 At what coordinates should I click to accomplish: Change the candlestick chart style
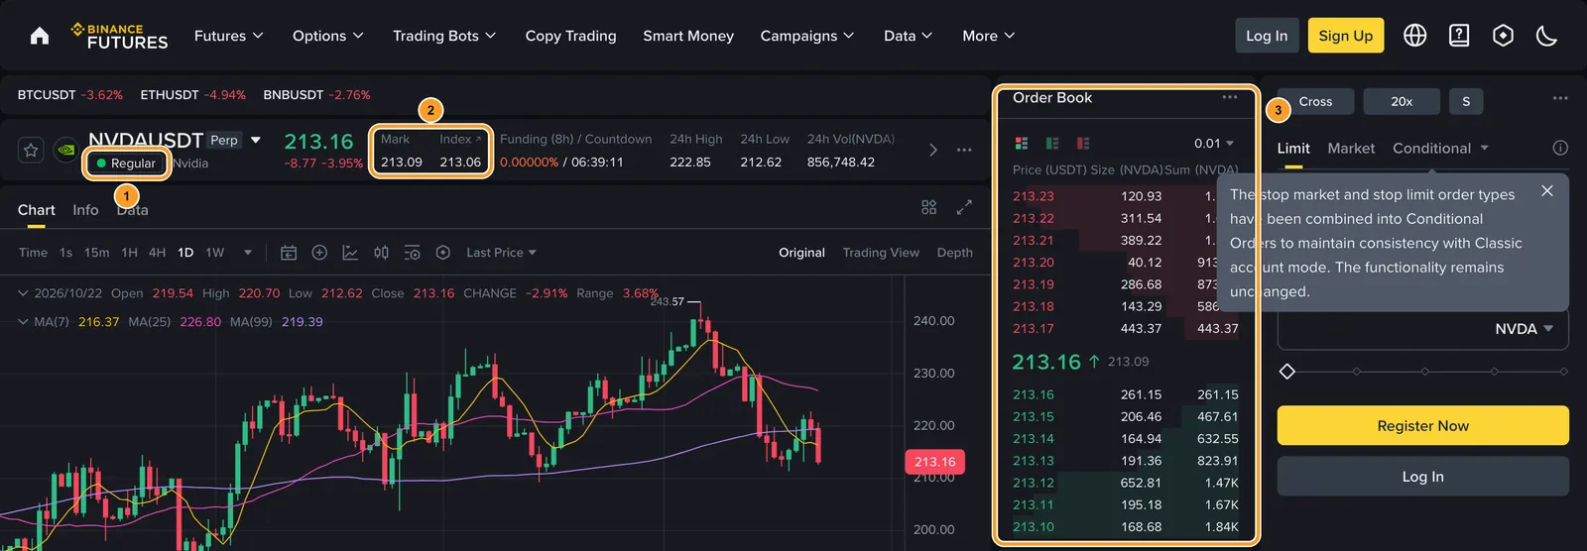(381, 253)
